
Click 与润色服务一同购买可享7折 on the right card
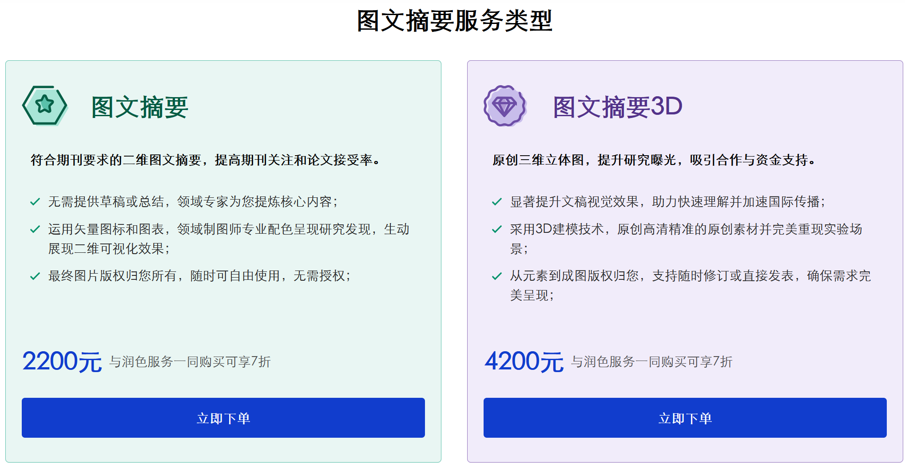(652, 362)
